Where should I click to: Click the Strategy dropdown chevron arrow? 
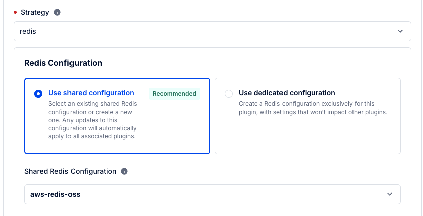[x=400, y=31]
